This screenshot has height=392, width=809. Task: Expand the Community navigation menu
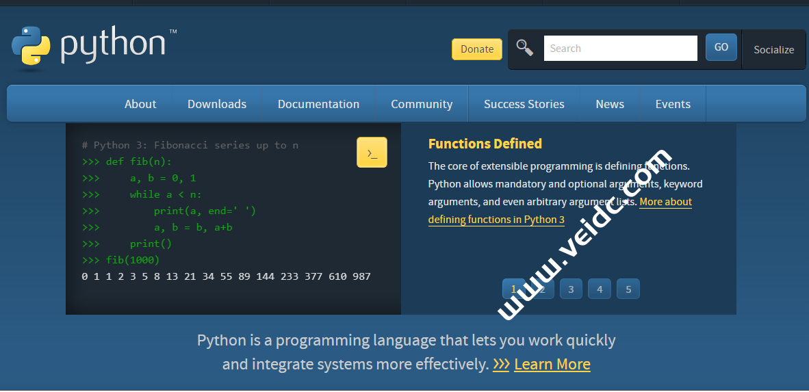[422, 104]
